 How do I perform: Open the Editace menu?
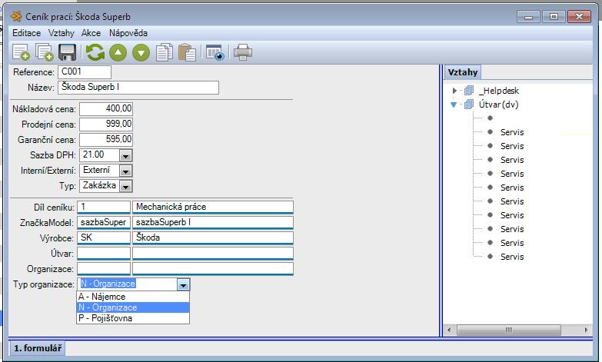[26, 33]
